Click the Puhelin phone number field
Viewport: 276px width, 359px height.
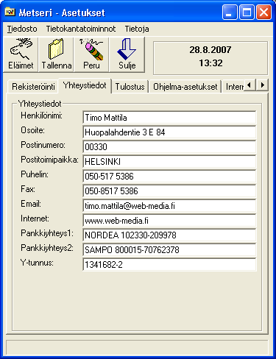(169, 177)
